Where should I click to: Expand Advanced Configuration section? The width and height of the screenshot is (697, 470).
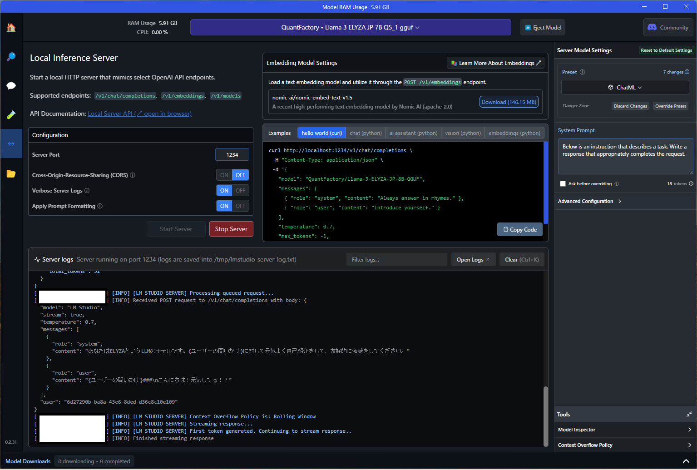[x=589, y=201]
